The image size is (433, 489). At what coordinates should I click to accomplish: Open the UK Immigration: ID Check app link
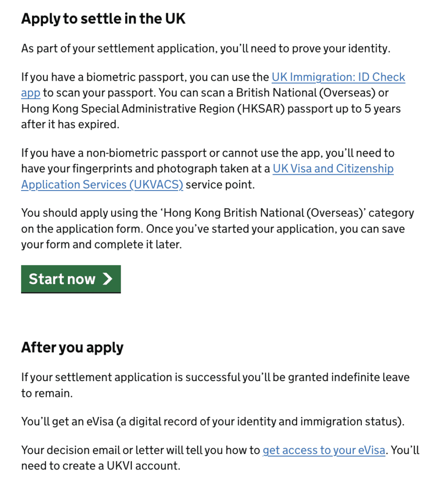[338, 77]
